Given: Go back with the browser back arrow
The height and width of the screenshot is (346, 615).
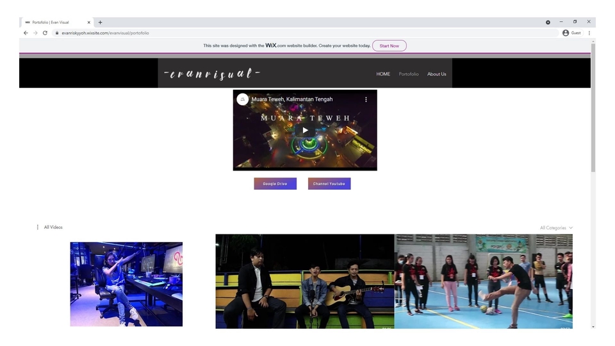Looking at the screenshot, I should [26, 33].
